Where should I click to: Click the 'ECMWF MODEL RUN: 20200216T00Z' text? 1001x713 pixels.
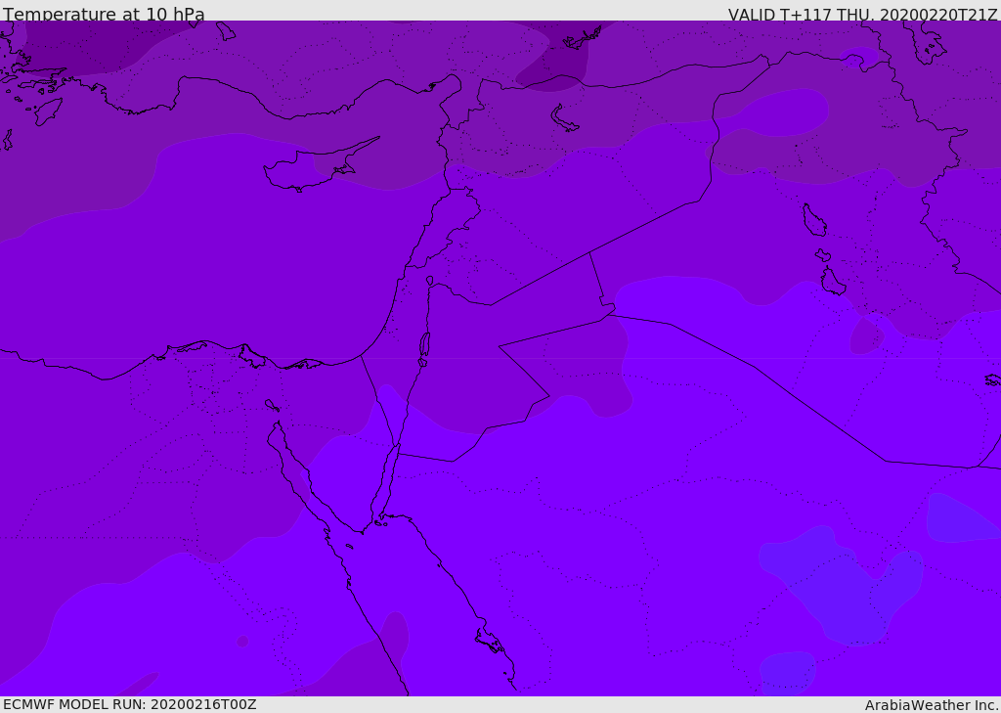(130, 704)
